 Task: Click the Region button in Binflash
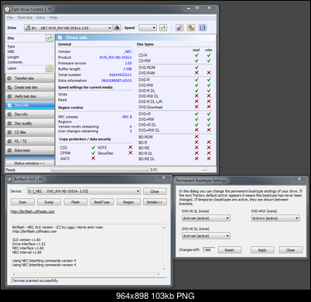[128, 202]
